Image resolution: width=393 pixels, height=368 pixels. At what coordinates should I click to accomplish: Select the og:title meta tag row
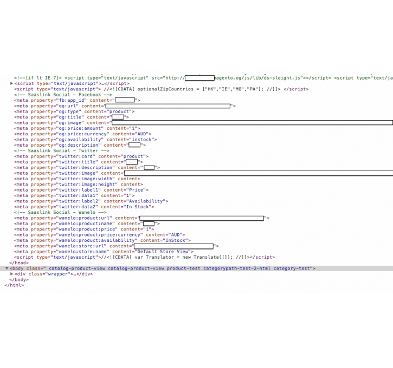[72, 117]
